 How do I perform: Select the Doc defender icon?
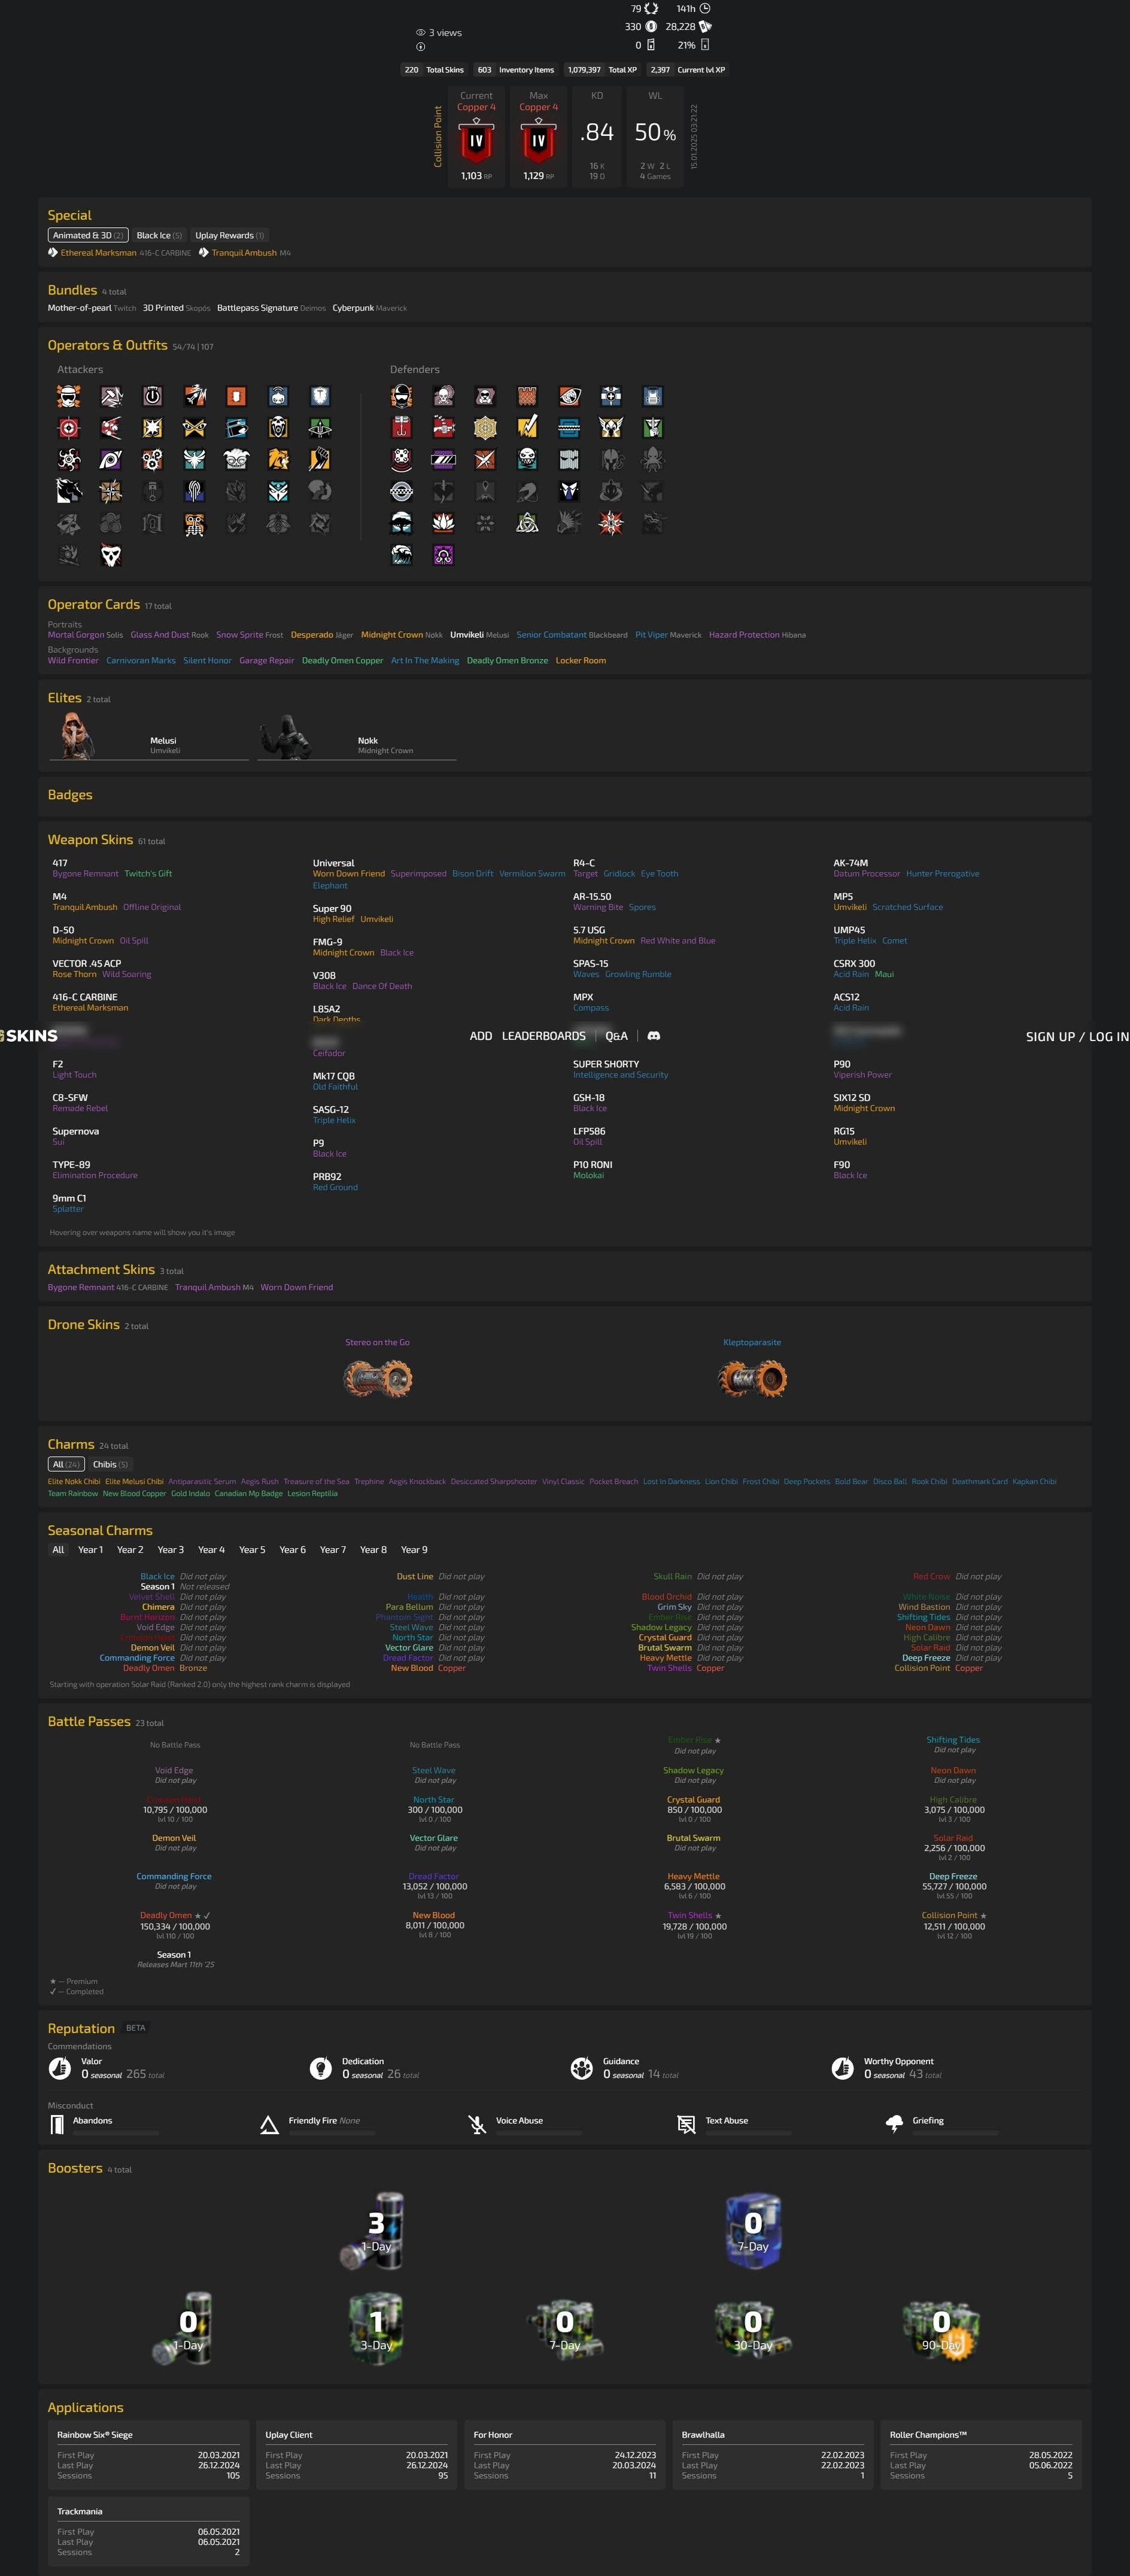pyautogui.click(x=611, y=396)
